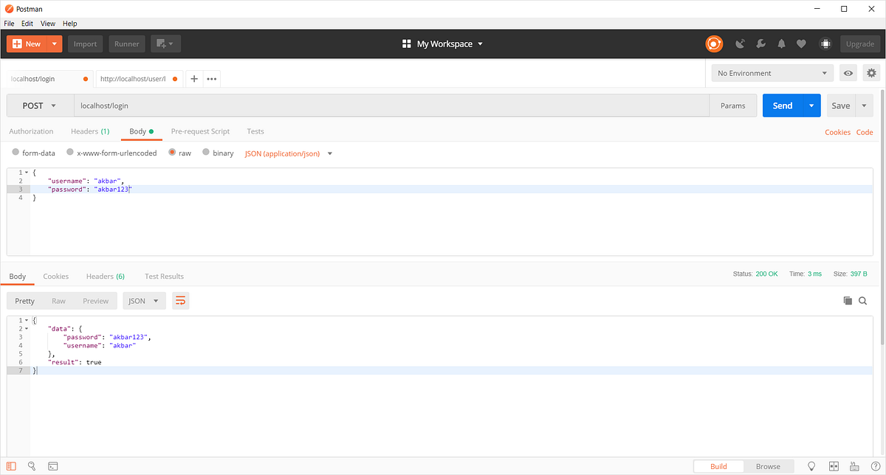Viewport: 886px width, 475px height.
Task: Select the raw body type radio button
Action: 171,153
